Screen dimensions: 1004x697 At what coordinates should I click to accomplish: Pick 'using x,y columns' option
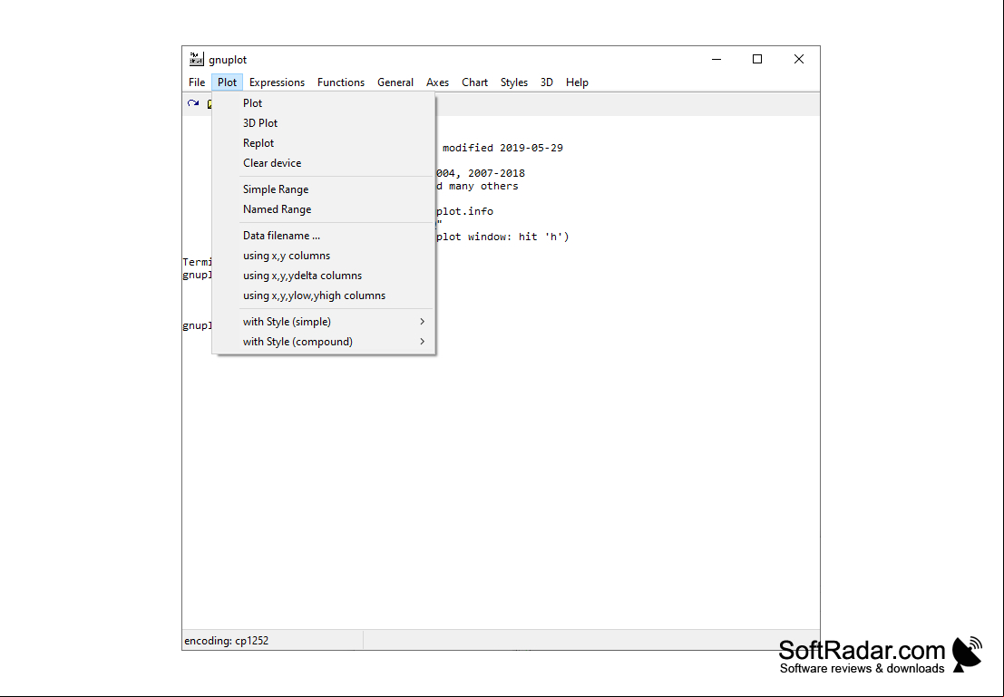coord(324,256)
